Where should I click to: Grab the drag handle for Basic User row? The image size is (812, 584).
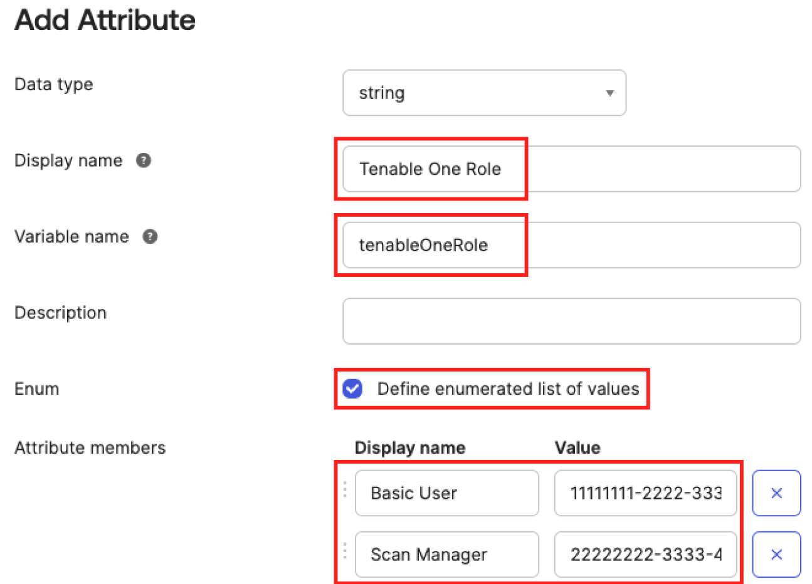click(345, 489)
